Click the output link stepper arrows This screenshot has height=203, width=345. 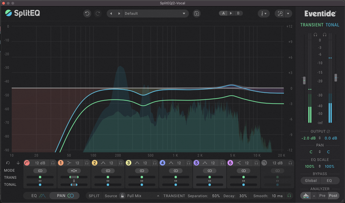point(320,138)
